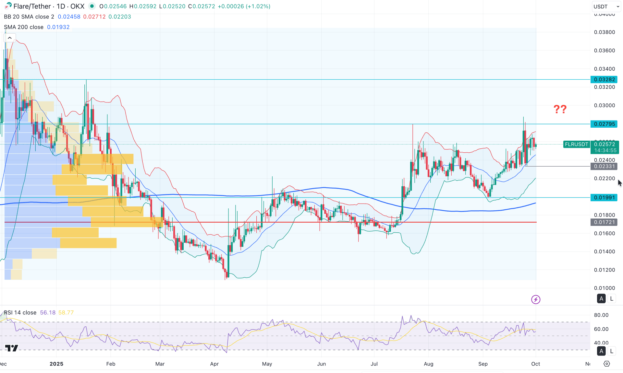
Task: Click the purple lightning bolt icon
Action: [x=535, y=299]
